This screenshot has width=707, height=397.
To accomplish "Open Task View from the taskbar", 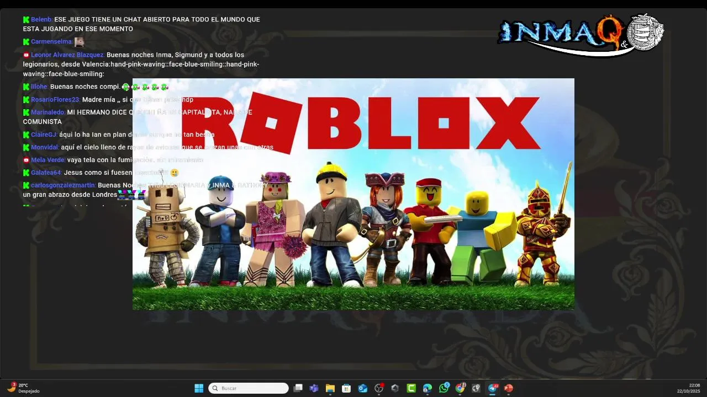I will coord(298,388).
